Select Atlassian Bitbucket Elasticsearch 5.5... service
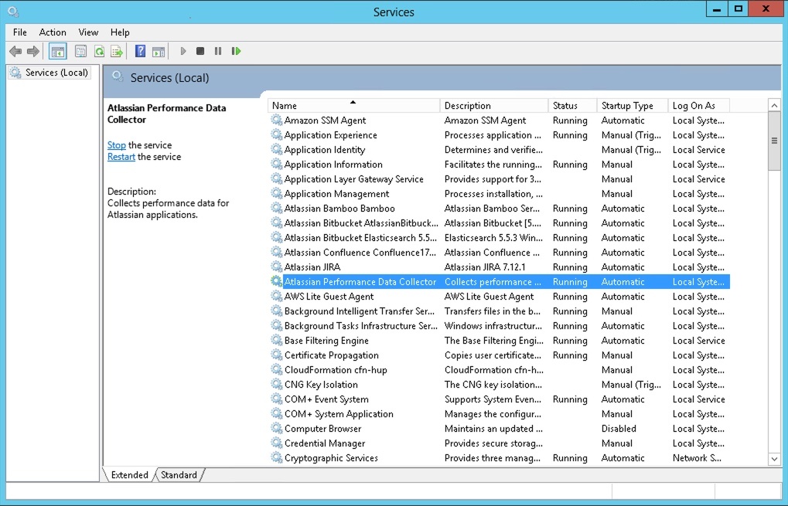 coord(500,237)
